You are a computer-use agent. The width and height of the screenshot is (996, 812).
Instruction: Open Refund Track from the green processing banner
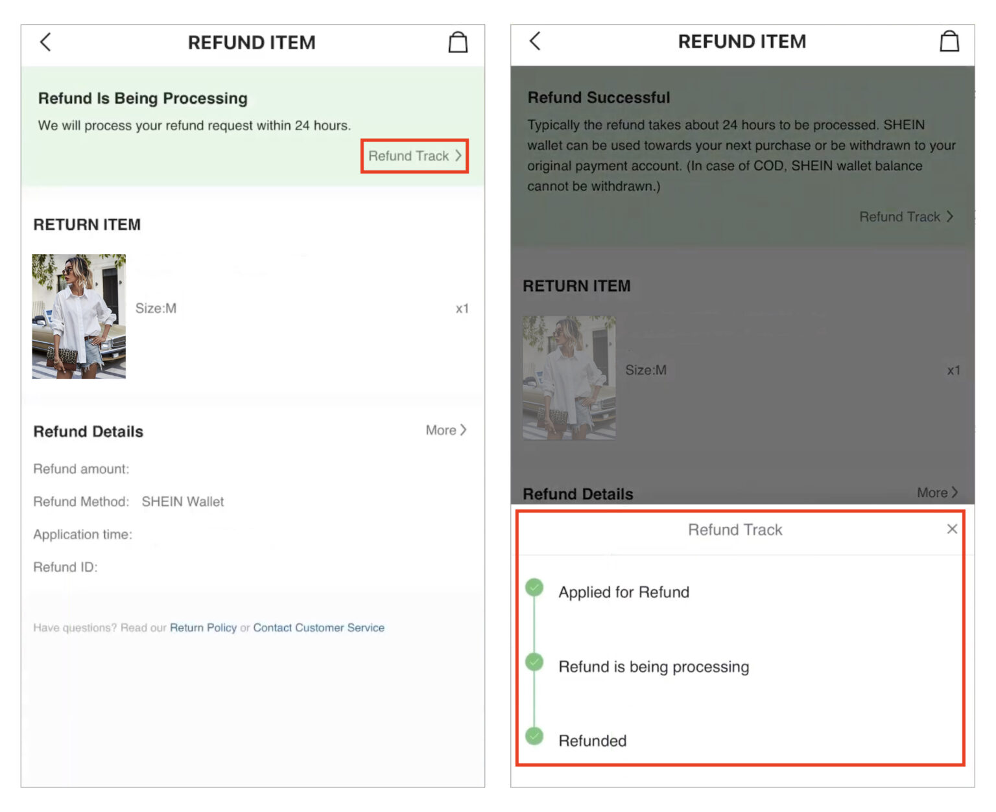click(409, 156)
